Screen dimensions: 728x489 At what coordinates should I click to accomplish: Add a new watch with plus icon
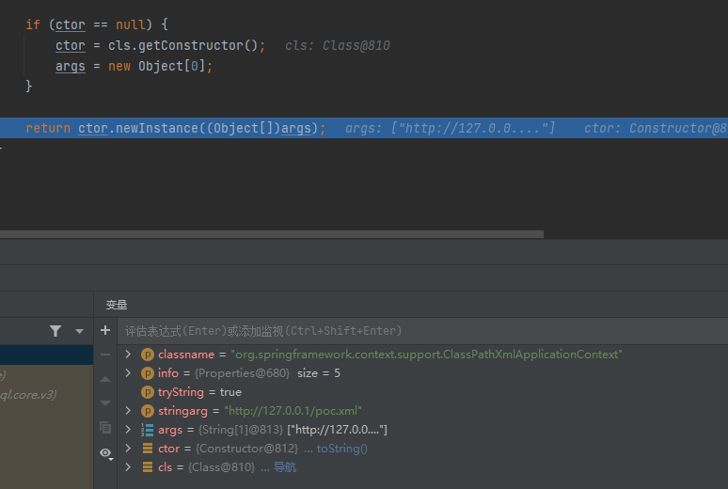(105, 330)
